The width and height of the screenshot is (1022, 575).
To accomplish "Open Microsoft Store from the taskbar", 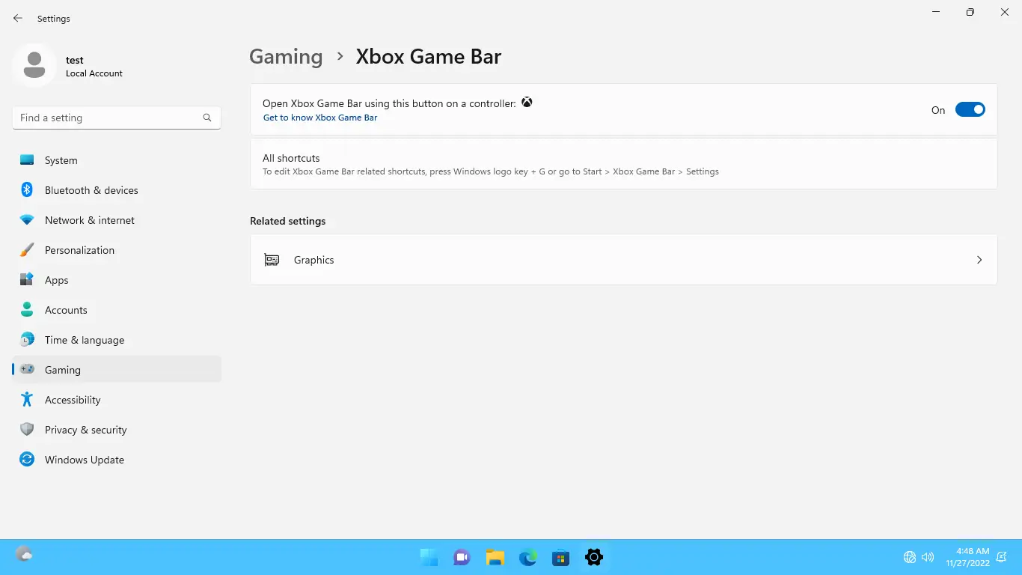I will 561,557.
